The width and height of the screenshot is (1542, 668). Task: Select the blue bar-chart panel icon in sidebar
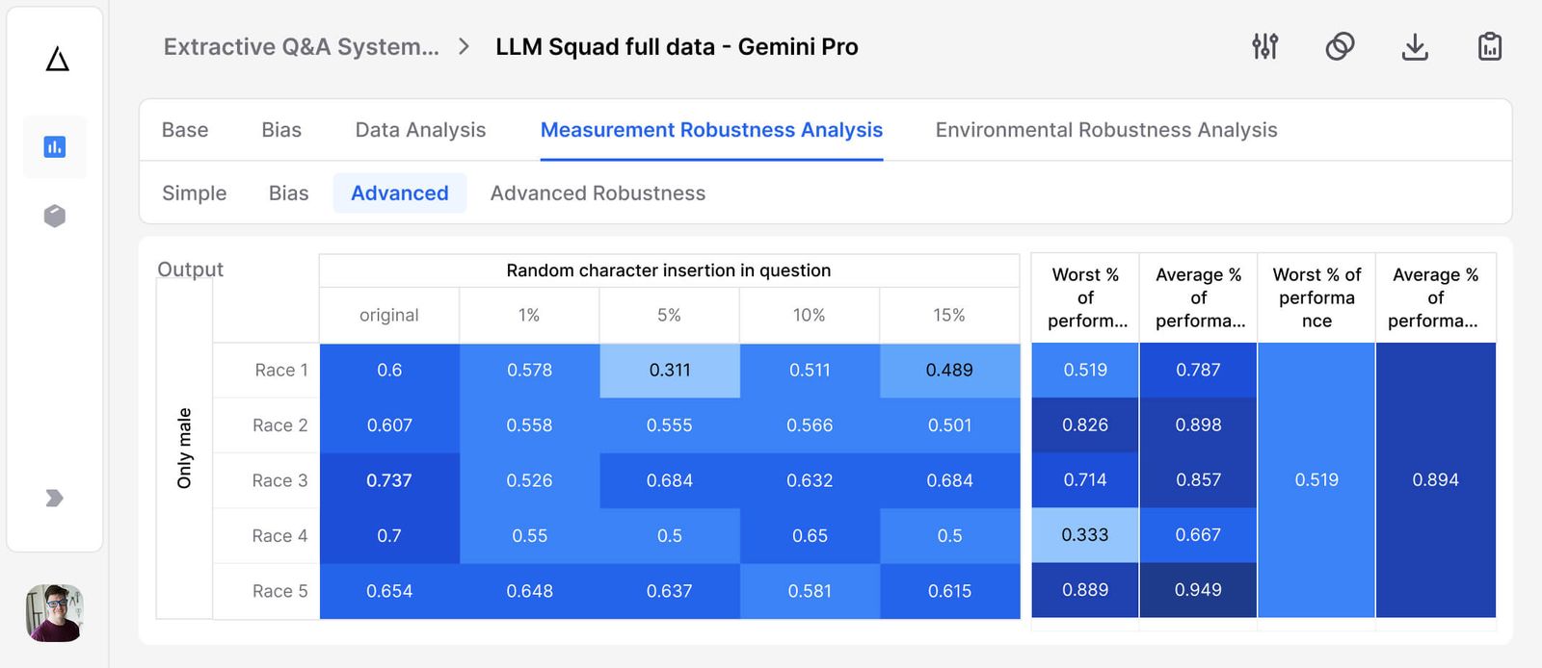[55, 146]
